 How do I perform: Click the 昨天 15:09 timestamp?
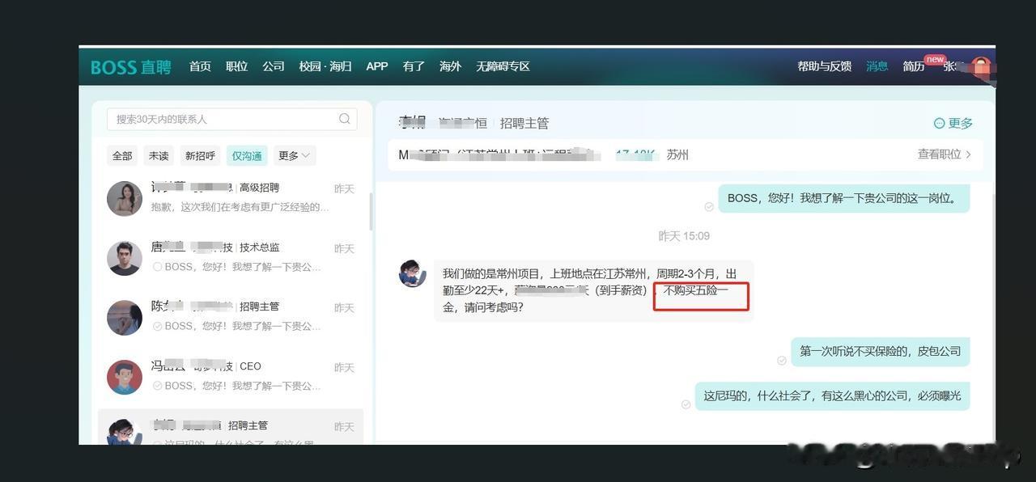coord(684,236)
